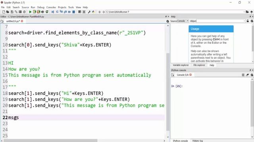
Task: Run current cell toolbar icon
Action: [x=35, y=12]
